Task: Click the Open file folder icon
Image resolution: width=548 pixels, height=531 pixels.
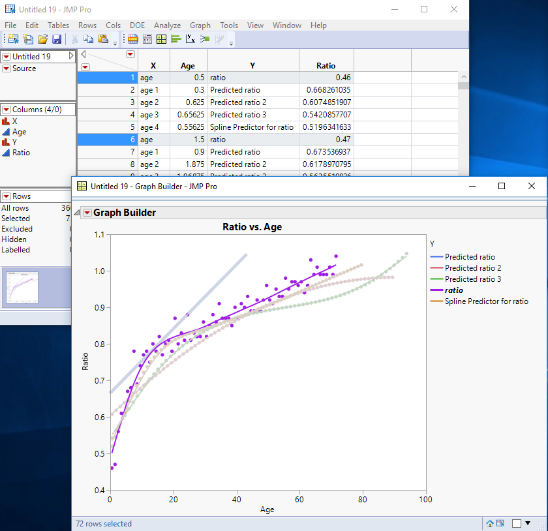Action: point(42,40)
